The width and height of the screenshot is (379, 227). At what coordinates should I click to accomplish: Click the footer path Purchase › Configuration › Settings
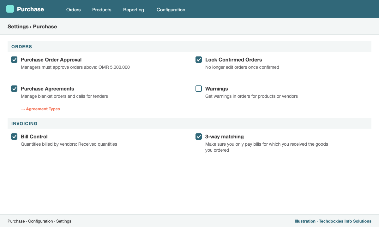coord(39,221)
